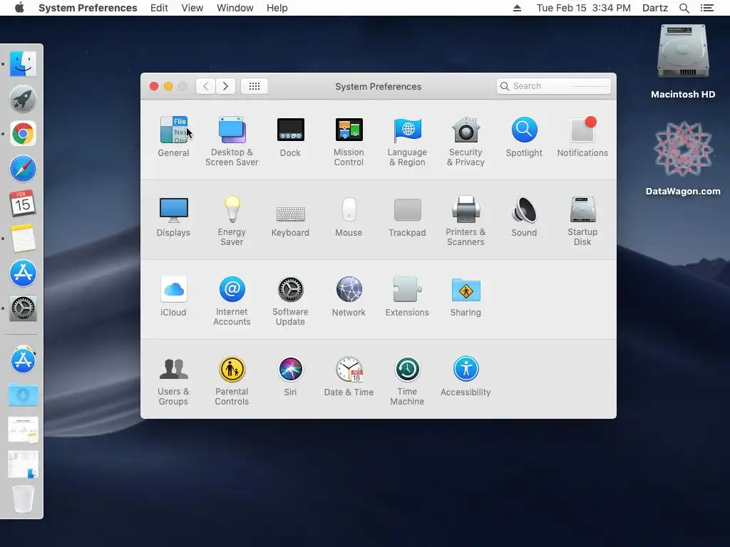Focus the System Preferences search field
Image resolution: width=730 pixels, height=547 pixels.
553,86
